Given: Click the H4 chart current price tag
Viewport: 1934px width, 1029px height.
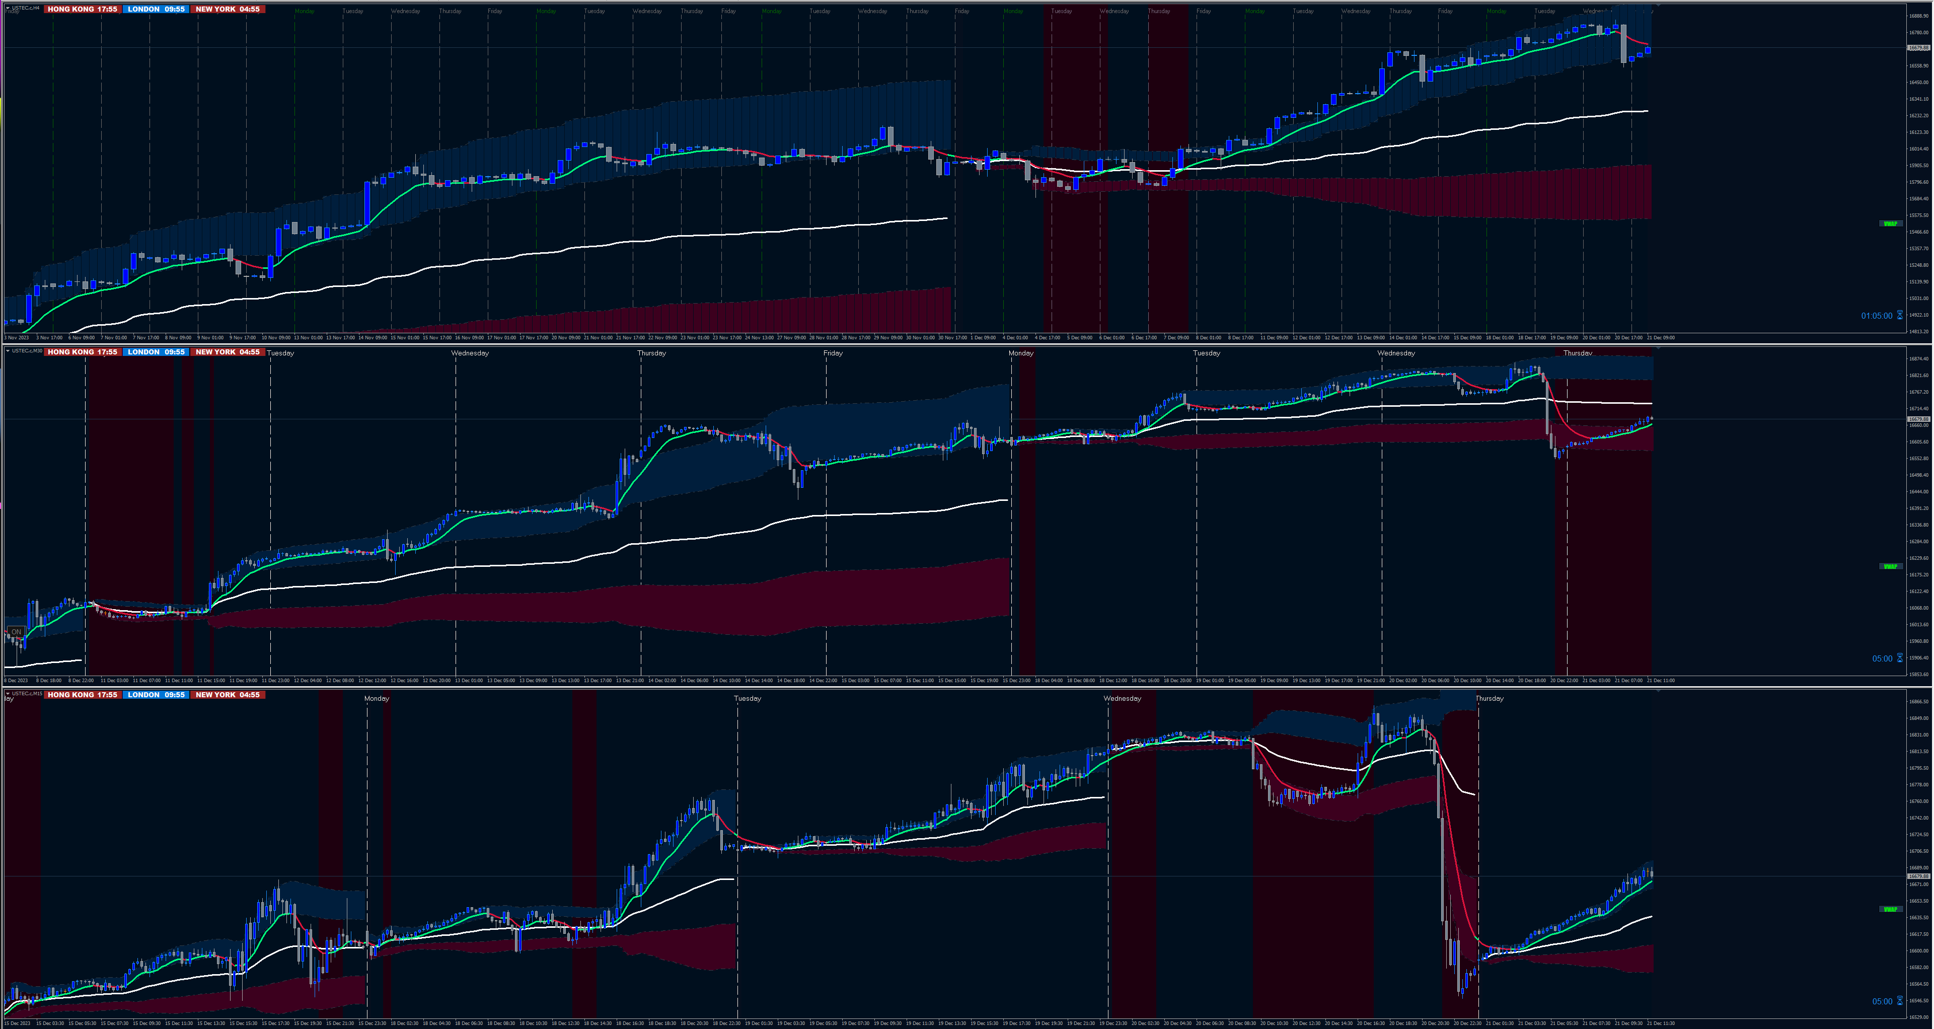Looking at the screenshot, I should pyautogui.click(x=1918, y=48).
